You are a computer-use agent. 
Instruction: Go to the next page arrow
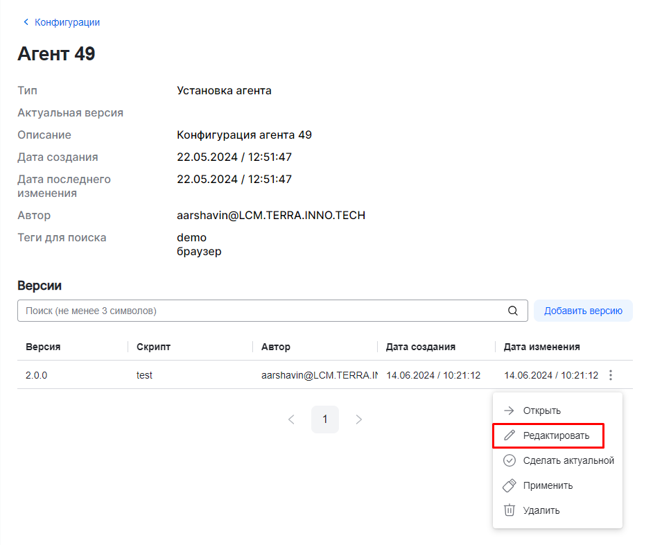point(358,419)
